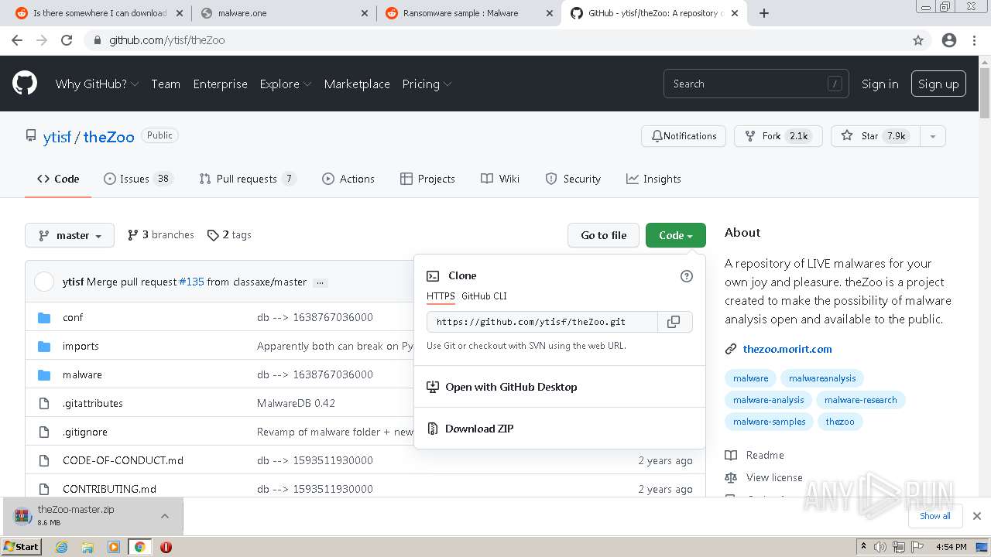
Task: Copy the clone URL with clipboard icon
Action: [x=674, y=322]
